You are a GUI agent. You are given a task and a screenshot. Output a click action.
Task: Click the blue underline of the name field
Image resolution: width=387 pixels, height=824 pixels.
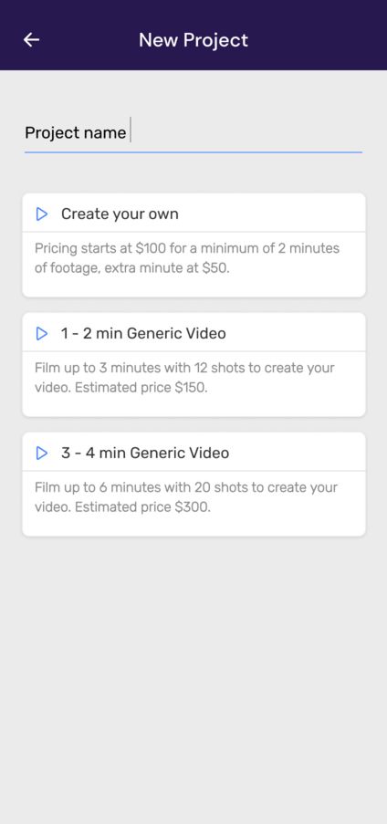(x=193, y=152)
